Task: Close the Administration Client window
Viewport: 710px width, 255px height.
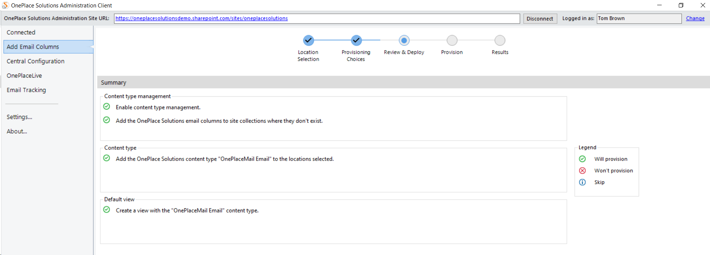Action: [x=703, y=5]
